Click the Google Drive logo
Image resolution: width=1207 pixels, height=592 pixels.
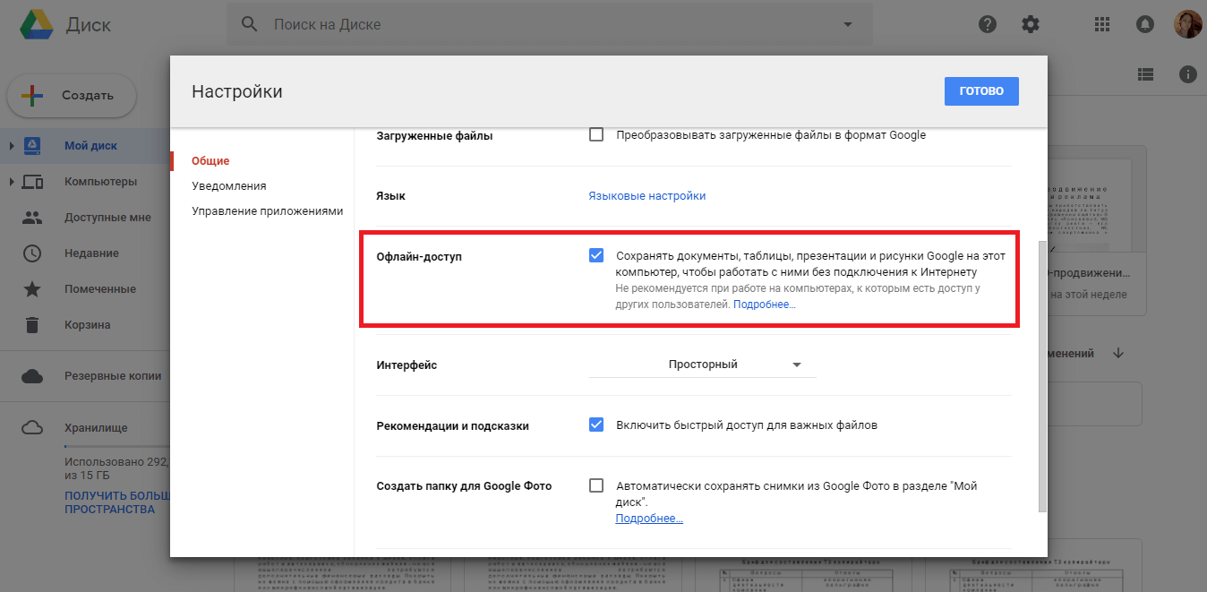(36, 24)
